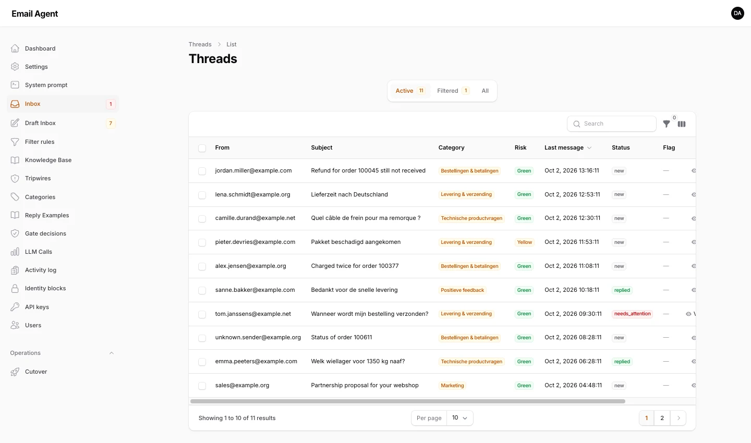The width and height of the screenshot is (751, 443).
Task: Click the Threads breadcrumb link
Action: point(200,44)
